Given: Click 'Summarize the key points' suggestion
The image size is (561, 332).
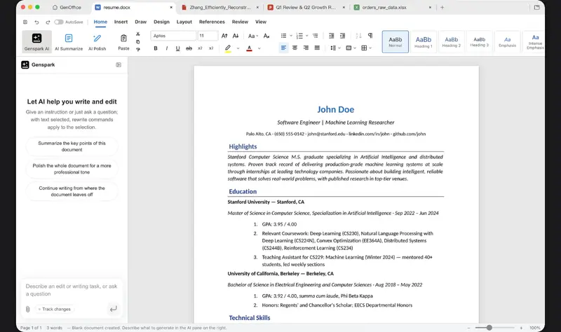Looking at the screenshot, I should [72, 146].
